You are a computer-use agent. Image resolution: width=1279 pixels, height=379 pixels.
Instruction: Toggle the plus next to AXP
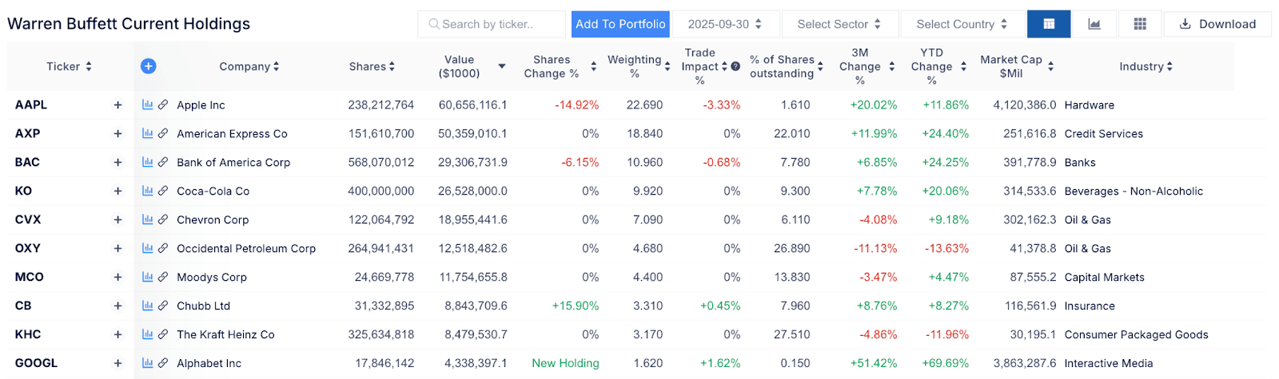pos(118,133)
